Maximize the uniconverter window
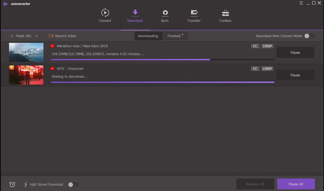The width and height of the screenshot is (324, 191). click(x=314, y=3)
